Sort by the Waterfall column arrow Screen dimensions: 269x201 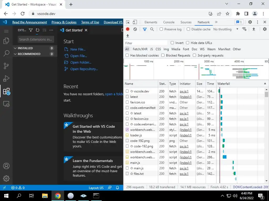265,83
